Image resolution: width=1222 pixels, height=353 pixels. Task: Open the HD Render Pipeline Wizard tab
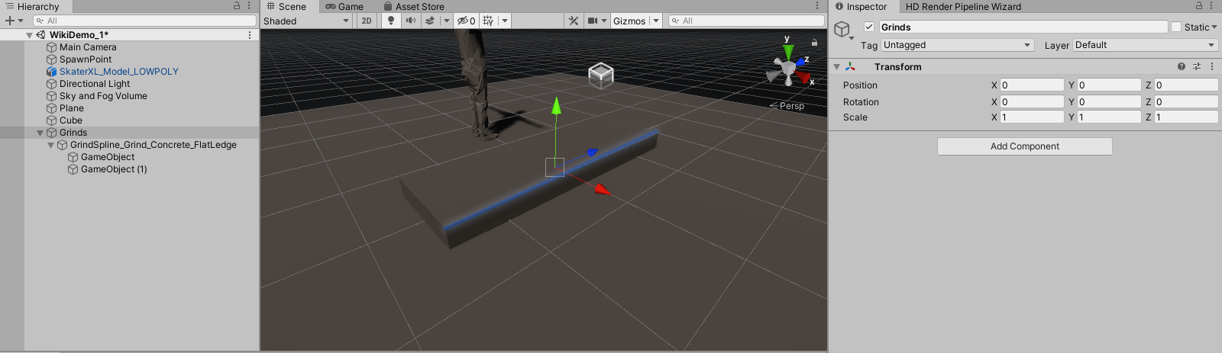(x=963, y=6)
